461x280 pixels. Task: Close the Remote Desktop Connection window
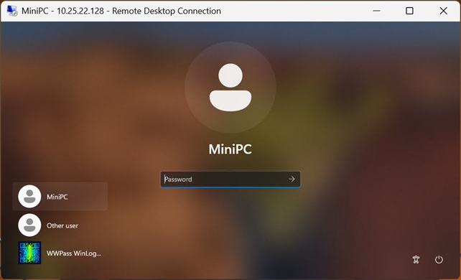click(443, 11)
